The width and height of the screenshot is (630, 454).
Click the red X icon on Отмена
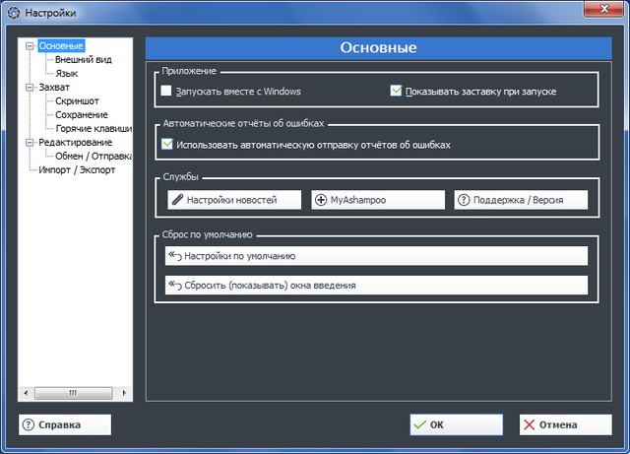tap(529, 425)
